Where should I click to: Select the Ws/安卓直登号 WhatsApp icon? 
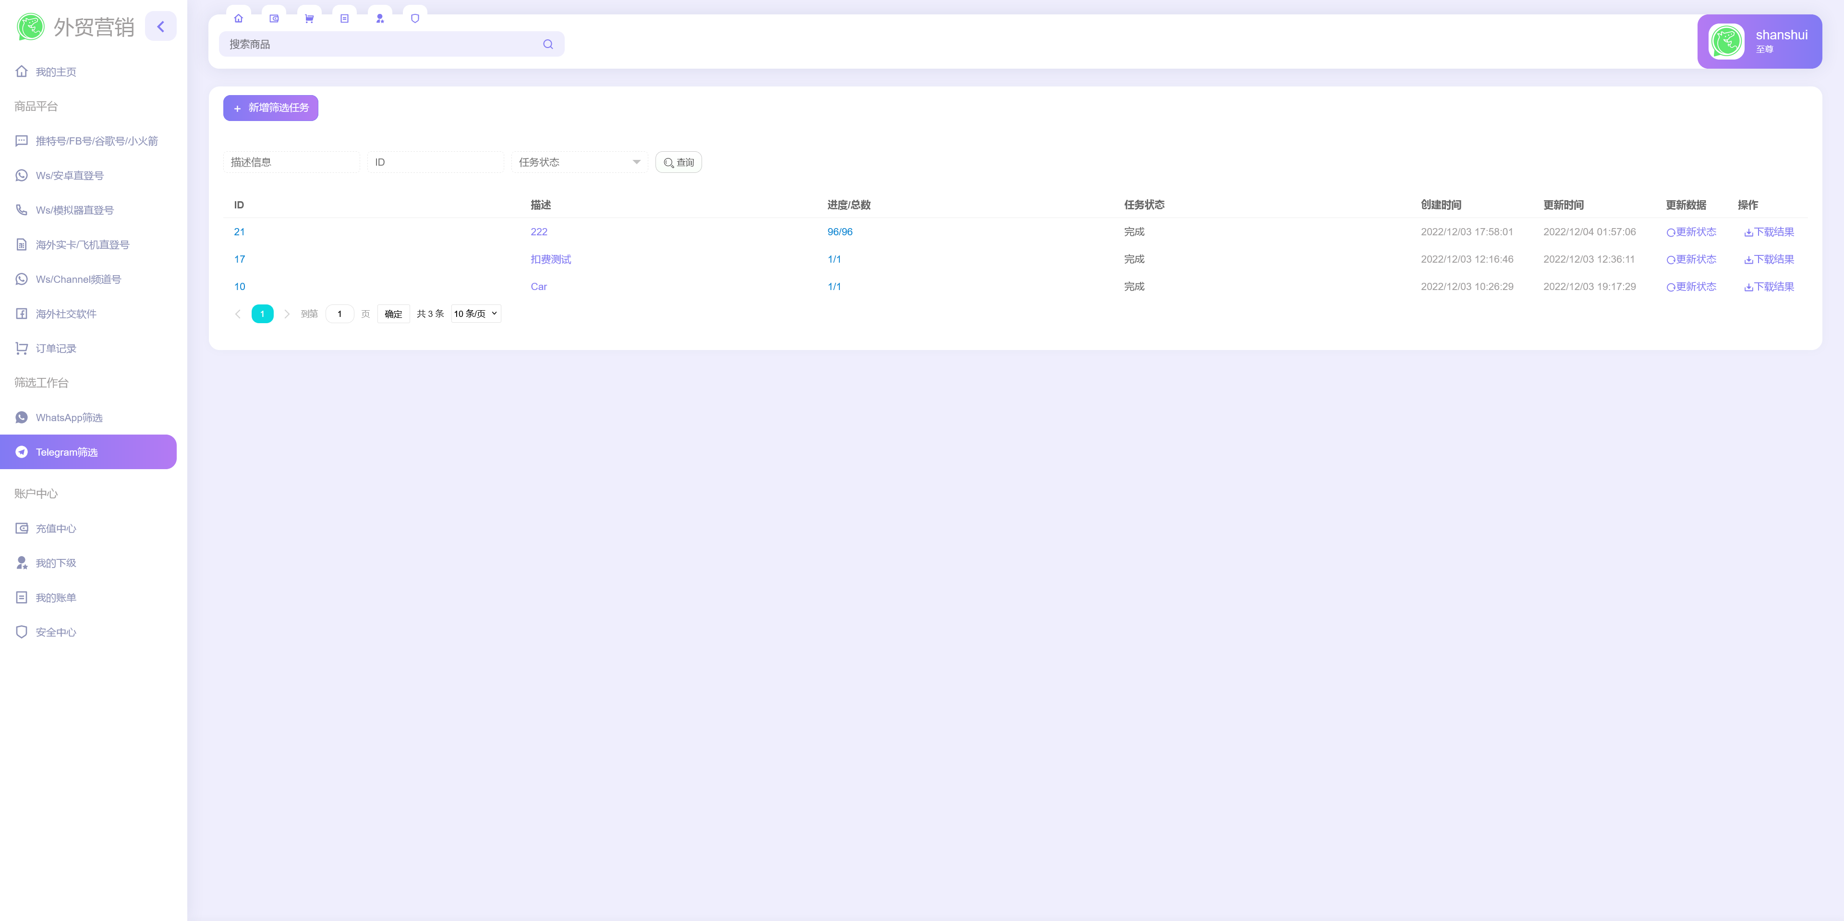pos(22,175)
